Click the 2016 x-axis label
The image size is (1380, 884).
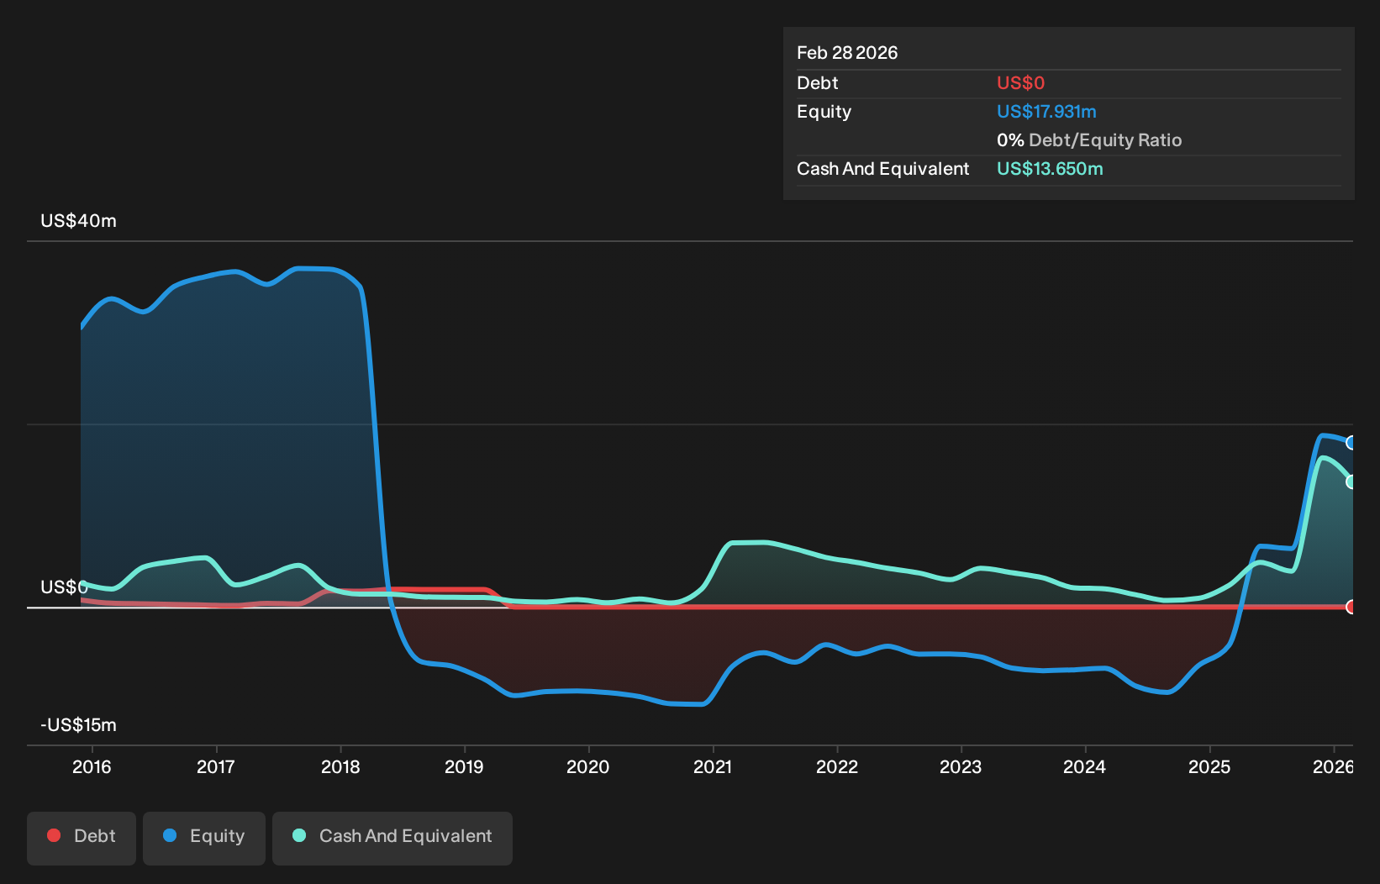click(92, 766)
